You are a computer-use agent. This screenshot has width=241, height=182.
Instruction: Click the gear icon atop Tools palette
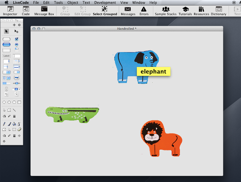[x=19, y=25]
